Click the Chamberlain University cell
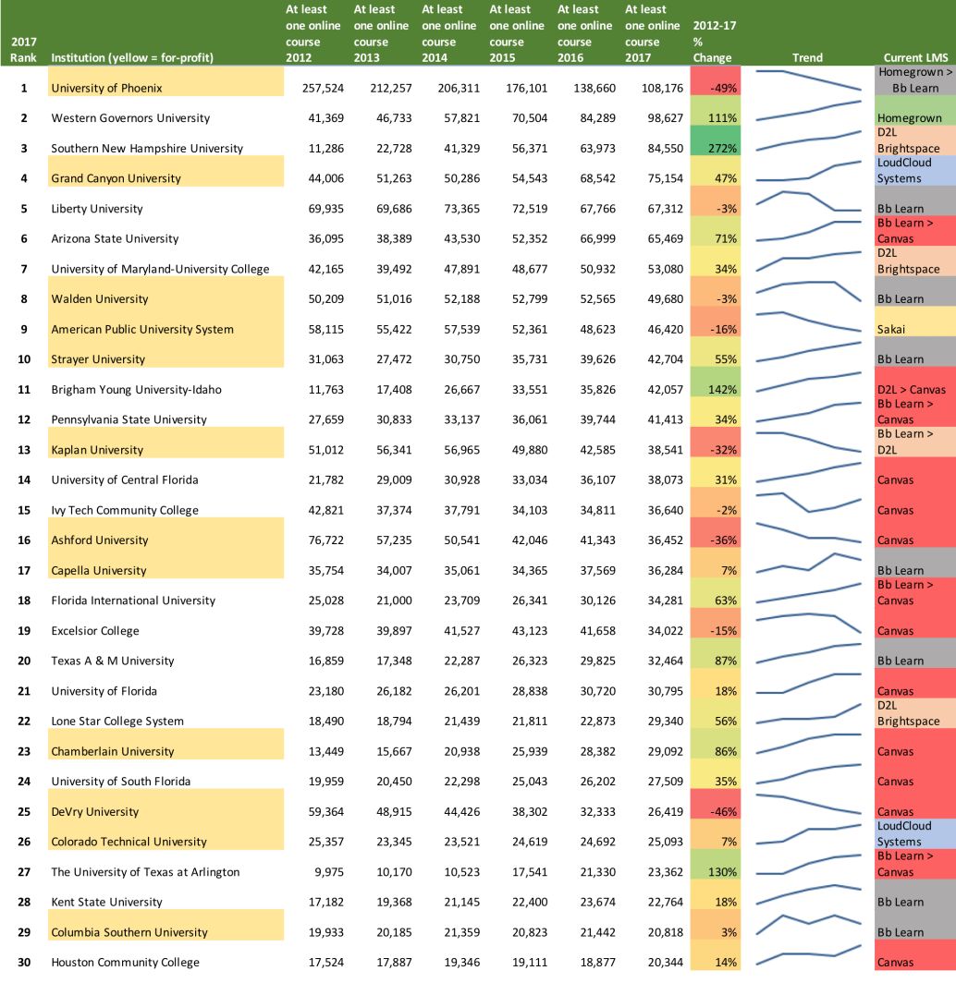This screenshot has height=983, width=956. point(165,744)
